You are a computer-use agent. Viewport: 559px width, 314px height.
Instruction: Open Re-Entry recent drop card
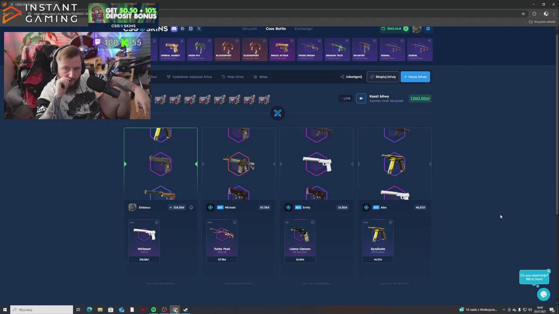365,49
